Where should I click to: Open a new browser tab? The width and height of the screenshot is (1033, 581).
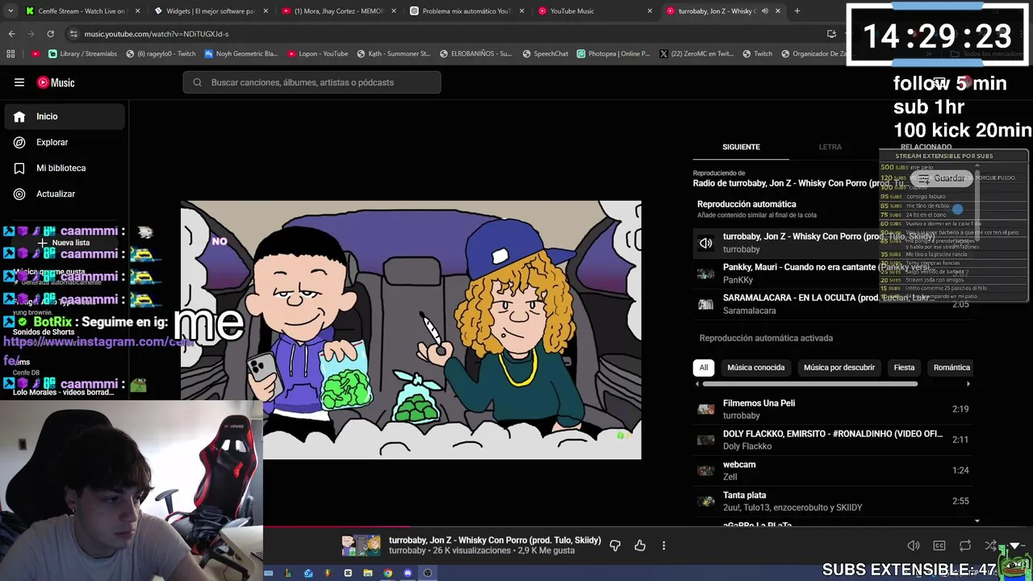pyautogui.click(x=797, y=11)
